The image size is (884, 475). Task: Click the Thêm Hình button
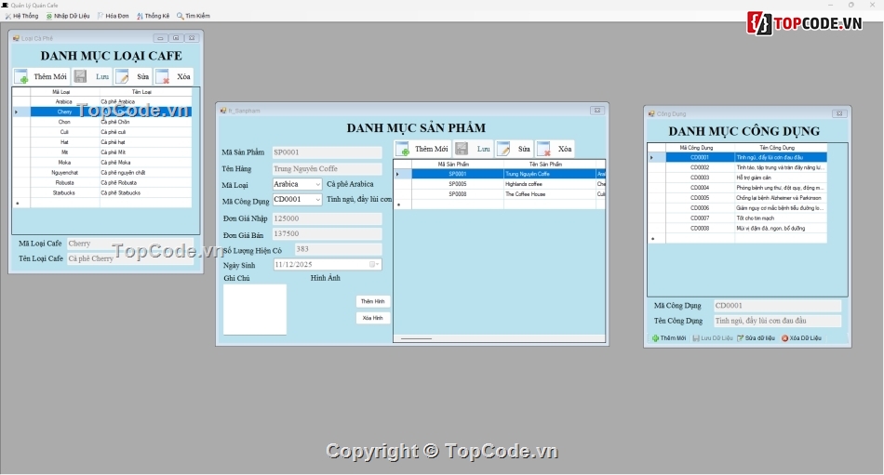(x=373, y=301)
